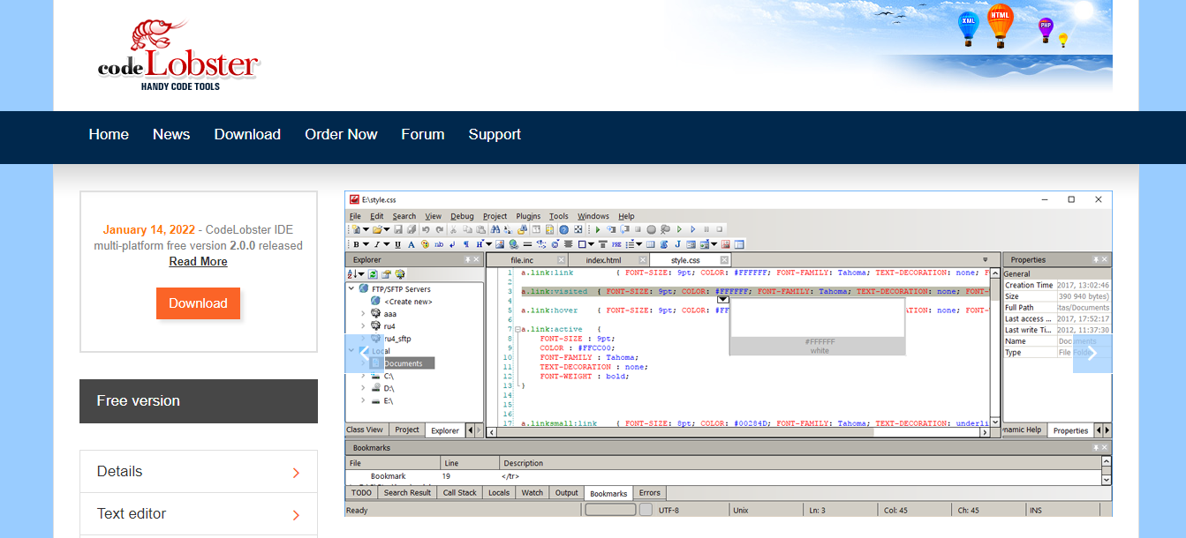Click the A-Z sort icon in Explorer panel
The image size is (1186, 538).
351,274
